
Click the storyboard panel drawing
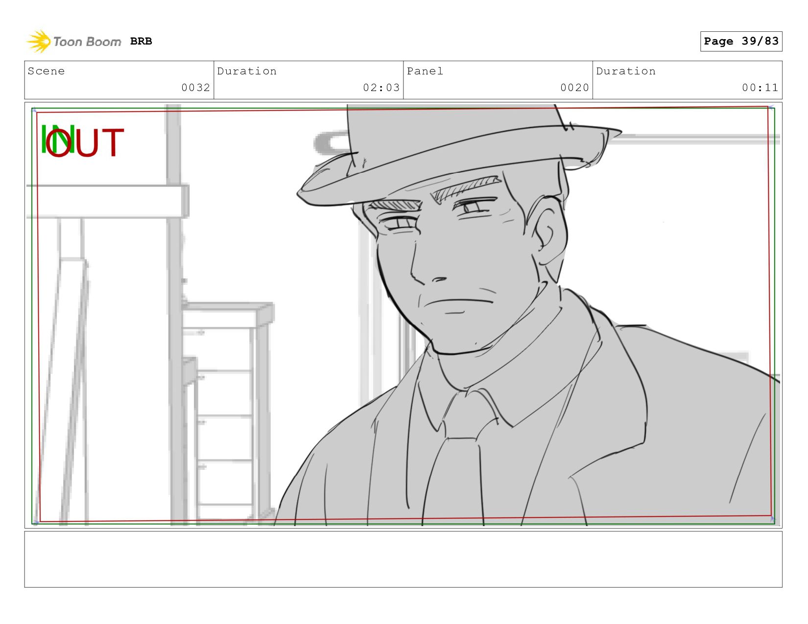click(404, 315)
